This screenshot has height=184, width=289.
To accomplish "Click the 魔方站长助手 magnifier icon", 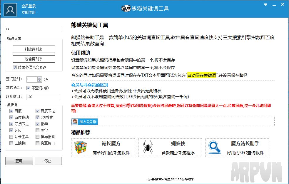I will coord(214,148).
